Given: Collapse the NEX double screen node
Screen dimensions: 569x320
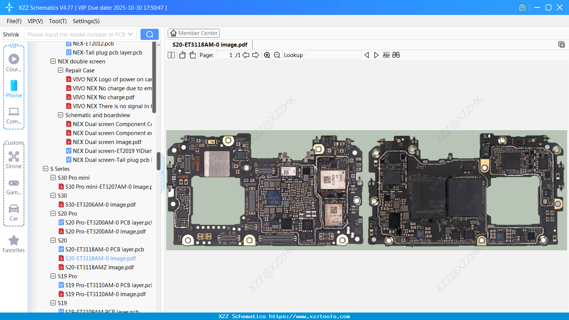Looking at the screenshot, I should click(x=53, y=62).
